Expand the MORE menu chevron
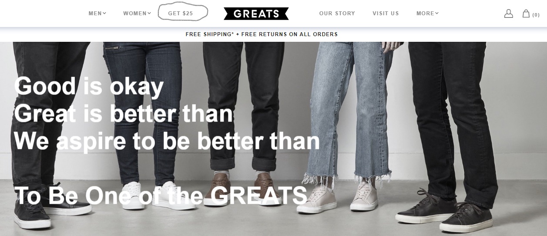This screenshot has height=236, width=547. [437, 13]
